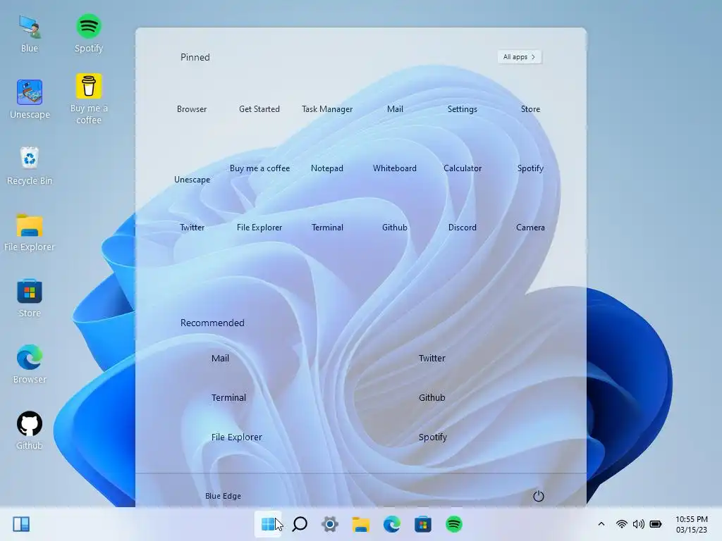Open pinned Settings app
722x541 pixels.
463,109
